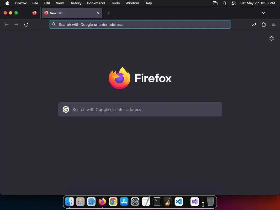280x210 pixels.
Task: Click the page search box with Google
Action: pyautogui.click(x=140, y=109)
